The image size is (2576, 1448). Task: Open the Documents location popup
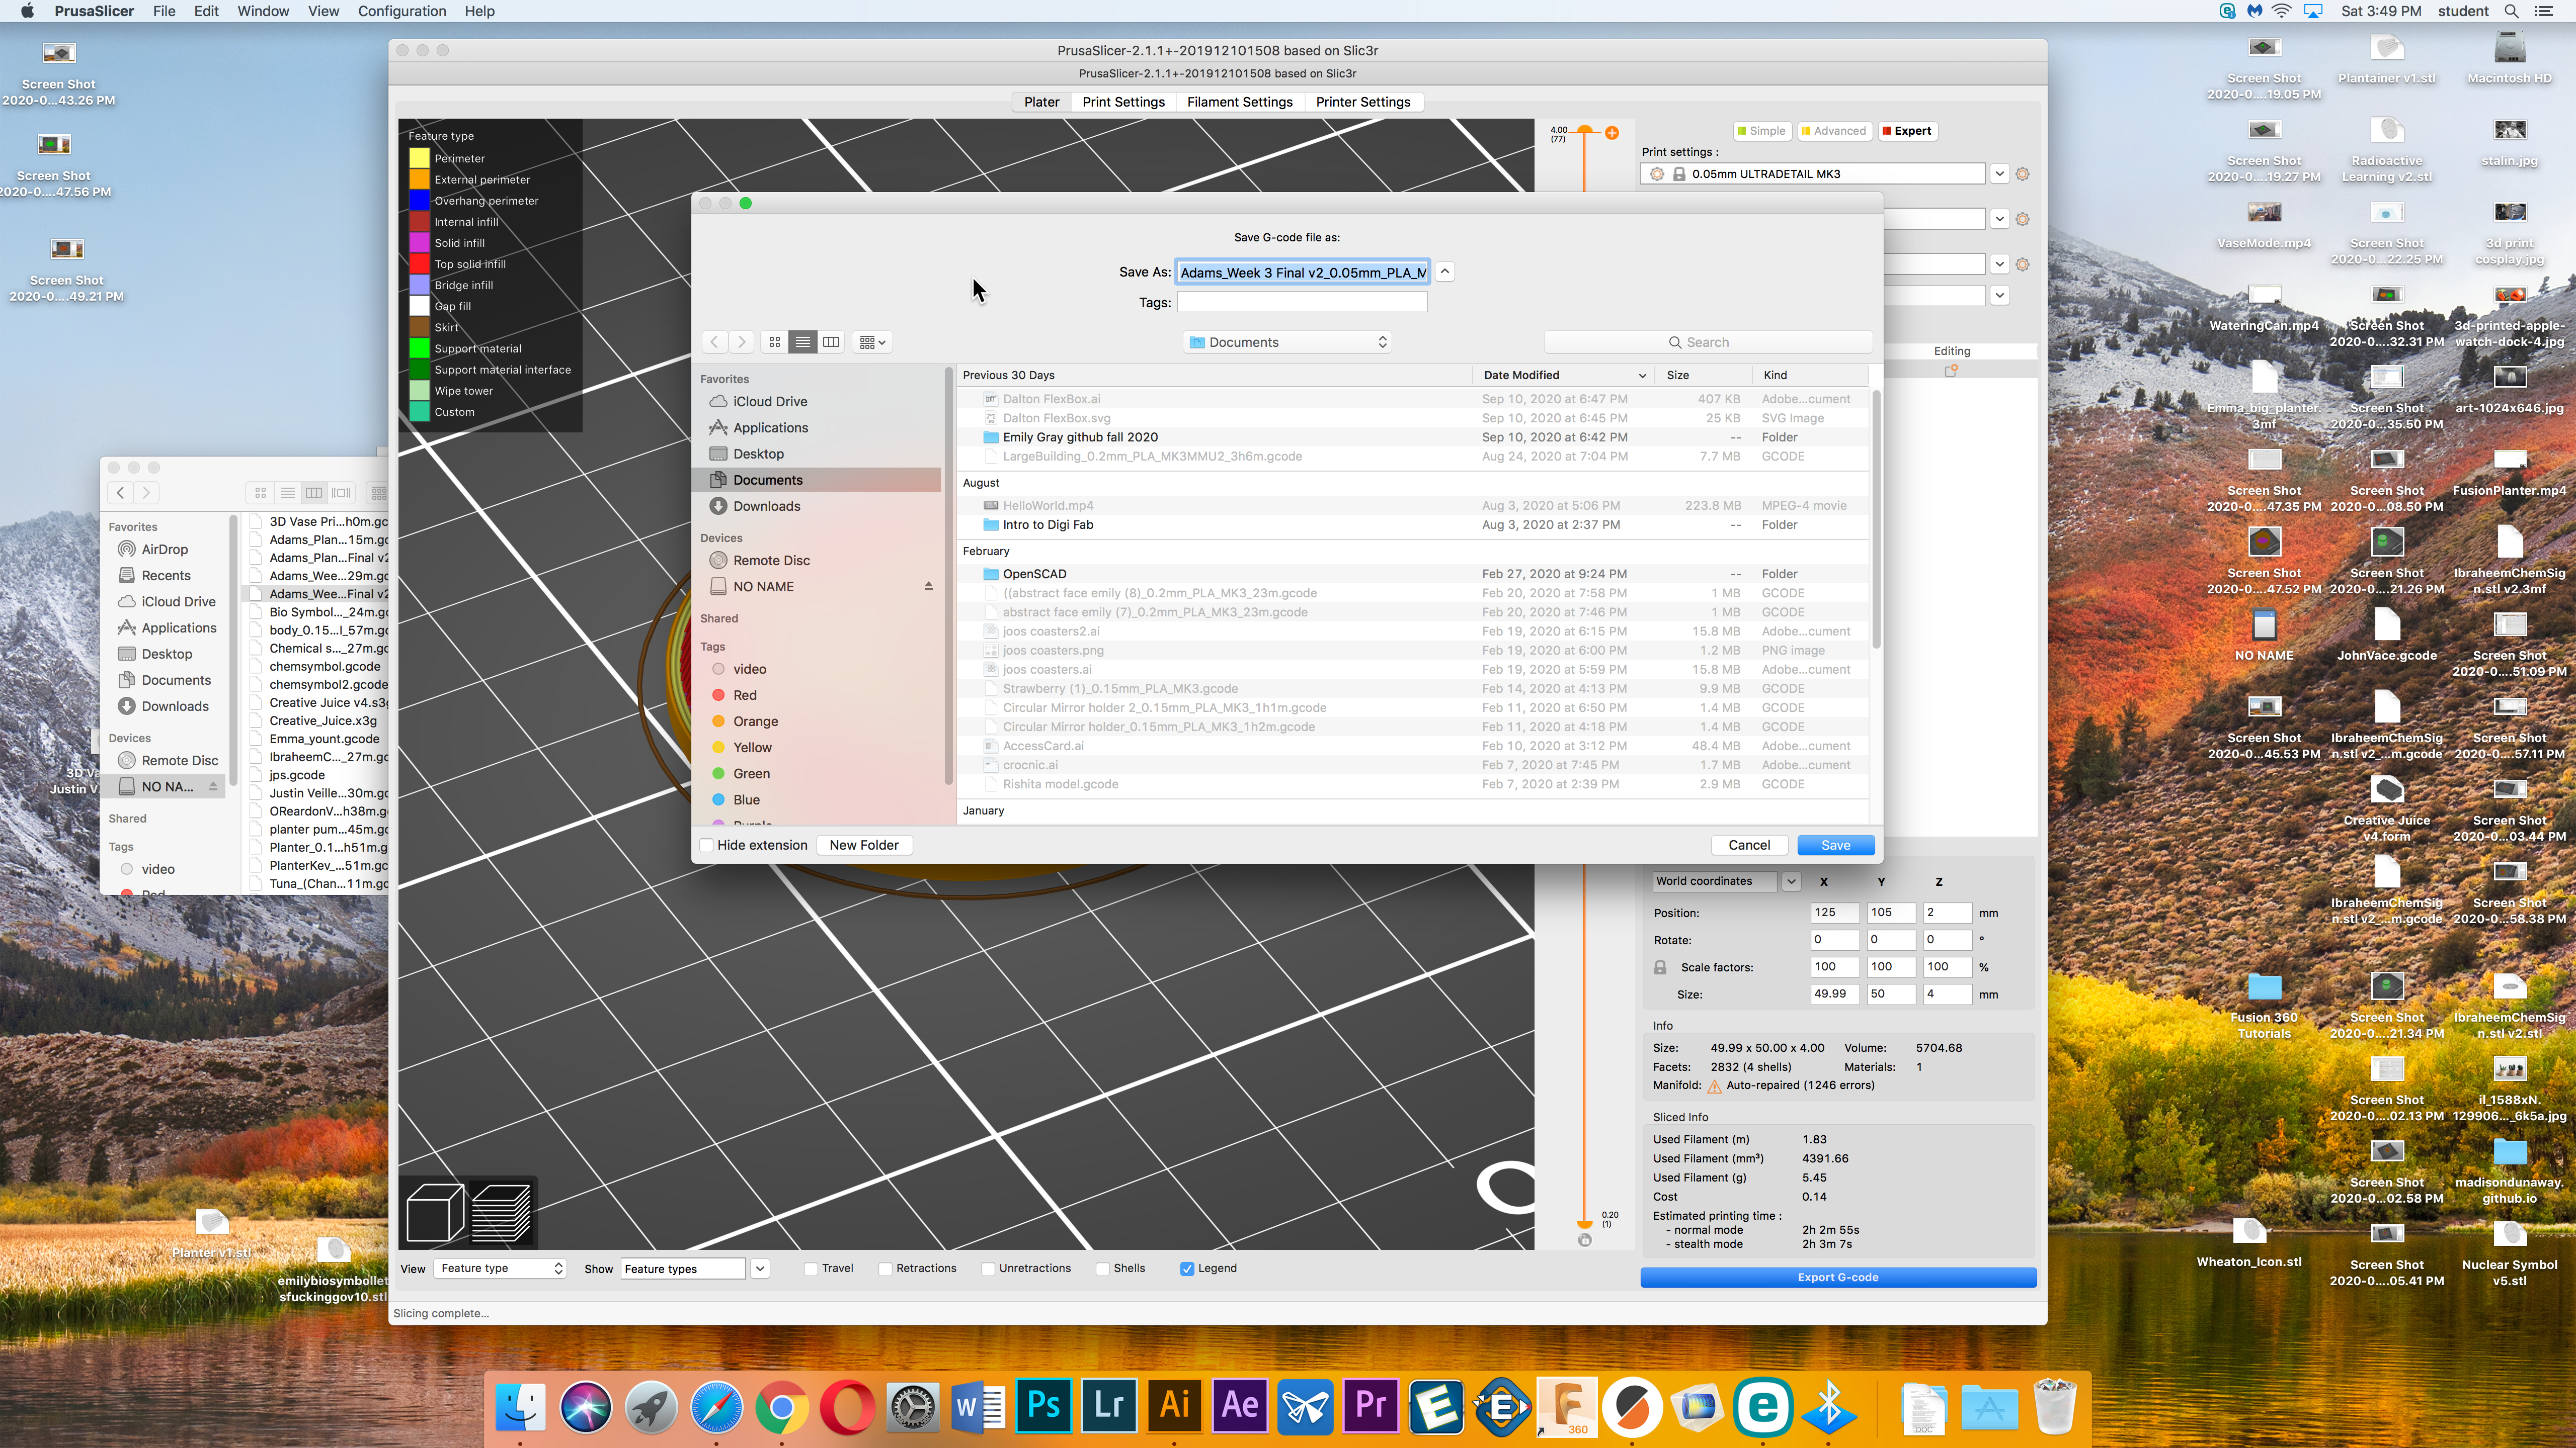pos(1287,342)
